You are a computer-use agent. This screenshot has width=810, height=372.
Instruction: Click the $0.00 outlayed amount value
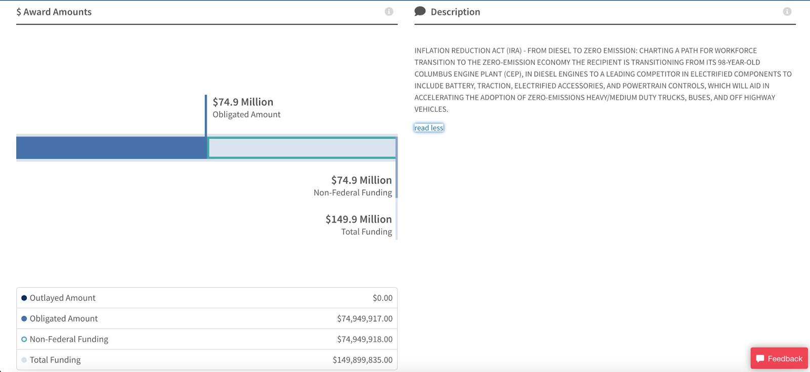(382, 298)
